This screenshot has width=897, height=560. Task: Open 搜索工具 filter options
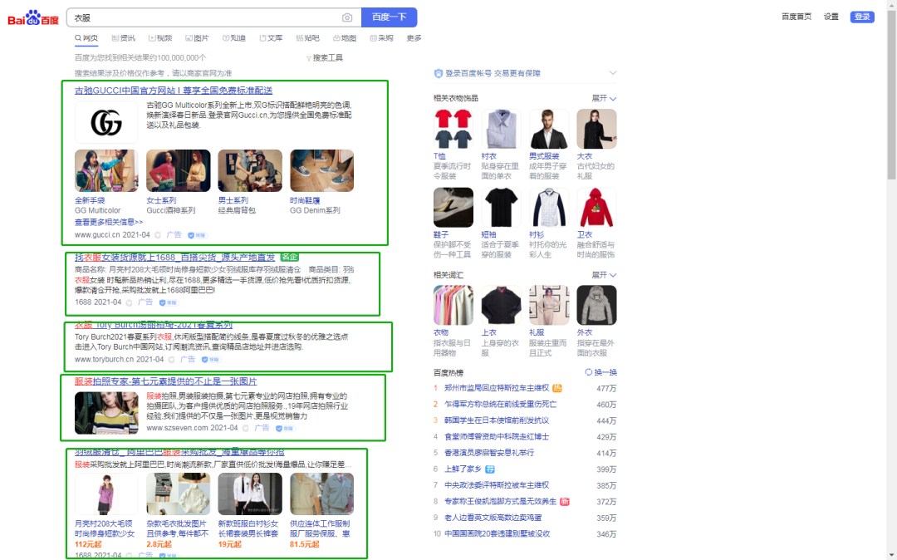(325, 58)
